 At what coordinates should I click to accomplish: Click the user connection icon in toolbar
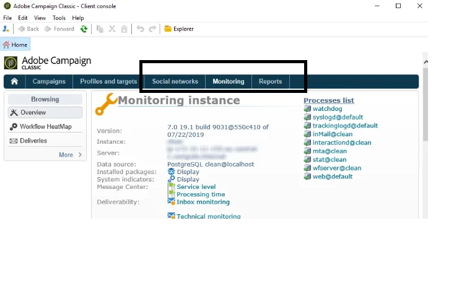pos(6,29)
